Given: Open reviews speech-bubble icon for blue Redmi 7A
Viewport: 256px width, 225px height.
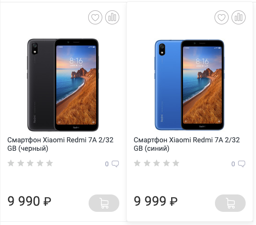Looking at the screenshot, I should 242,164.
